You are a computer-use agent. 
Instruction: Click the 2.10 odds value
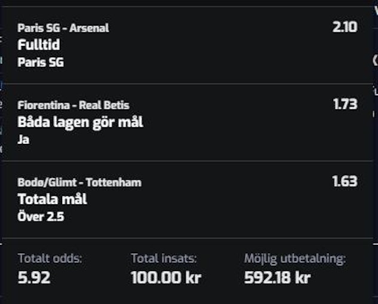coord(345,27)
